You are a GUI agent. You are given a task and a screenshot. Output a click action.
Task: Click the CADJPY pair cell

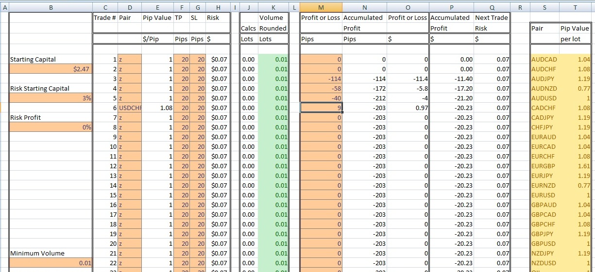point(545,117)
